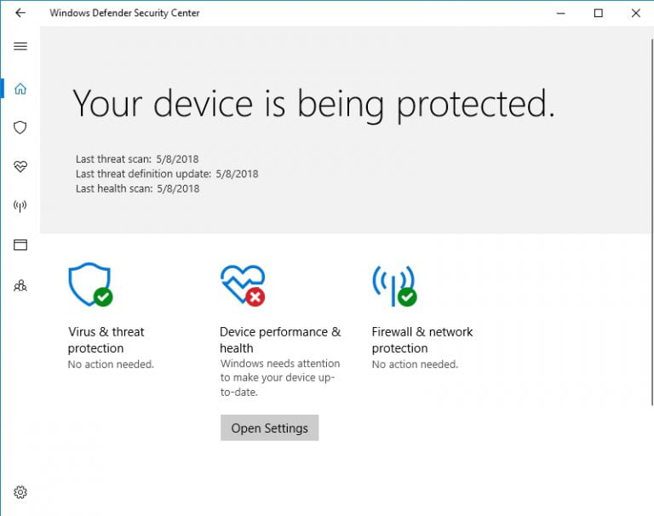
Task: Click the large network antenna tile icon
Action: click(393, 284)
